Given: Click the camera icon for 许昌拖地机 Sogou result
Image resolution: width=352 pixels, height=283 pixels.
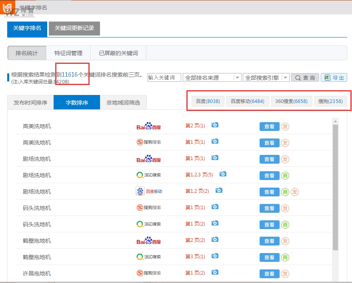Looking at the screenshot, I should 215,273.
